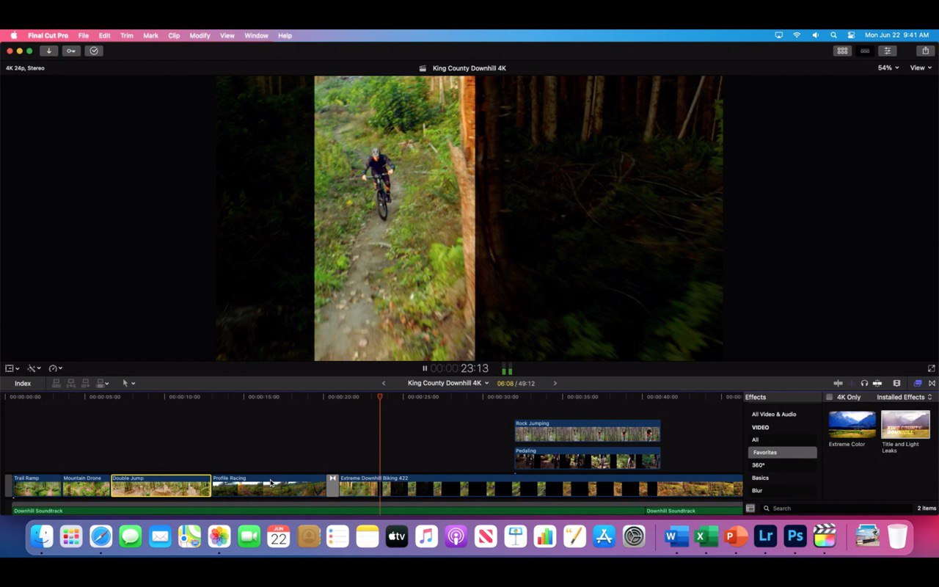Toggle the Timeline panel button
Image resolution: width=939 pixels, height=587 pixels.
(x=865, y=51)
